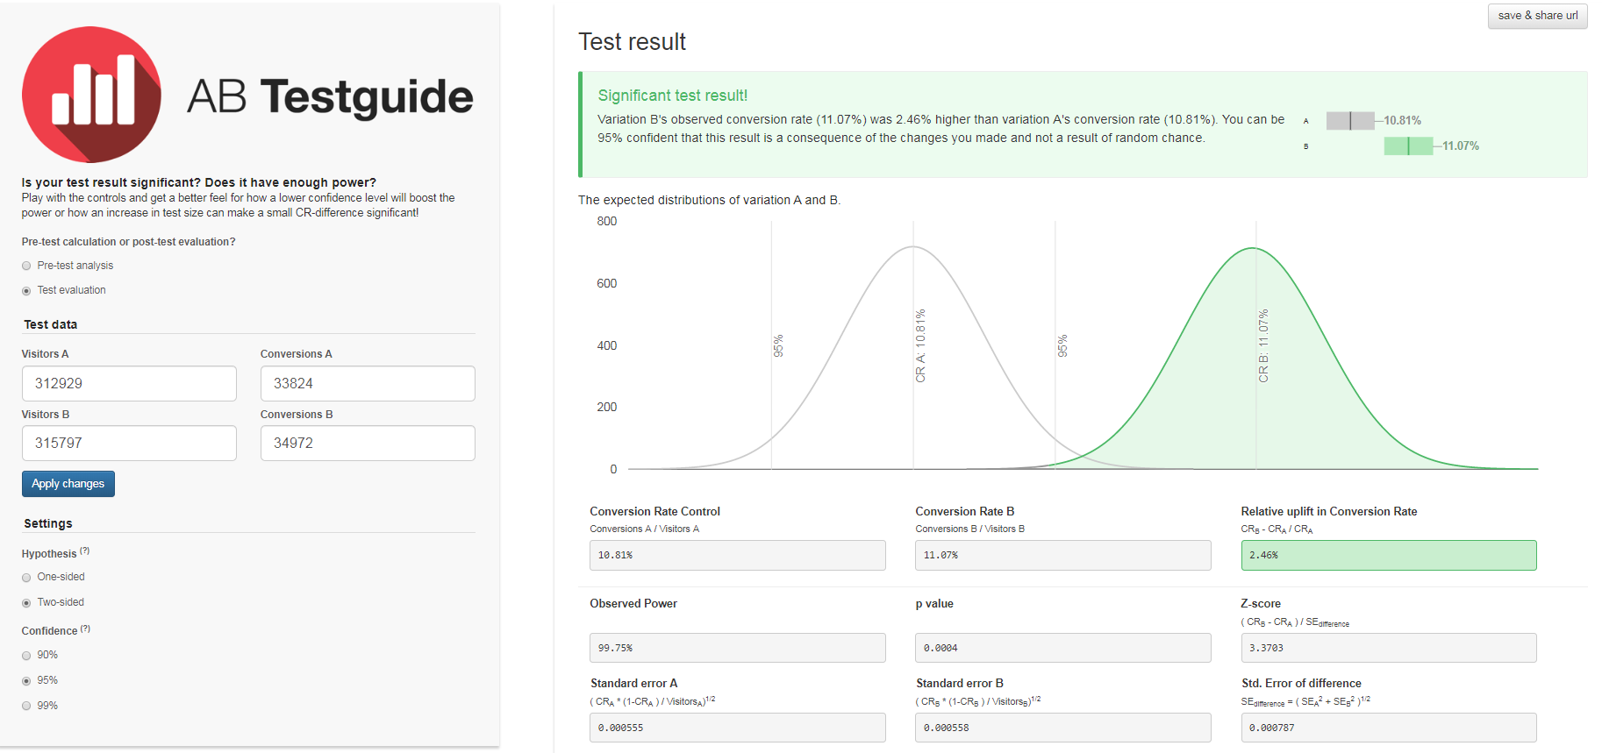Click the p value result field

point(1062,649)
